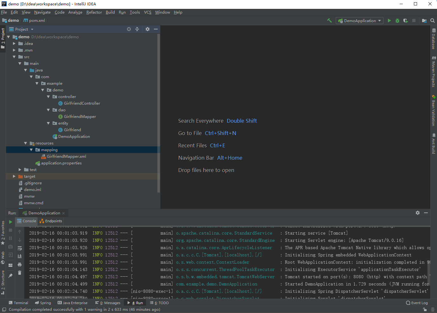437x313 pixels.
Task: Open Search Everywhere magnifier icon
Action: (433, 21)
